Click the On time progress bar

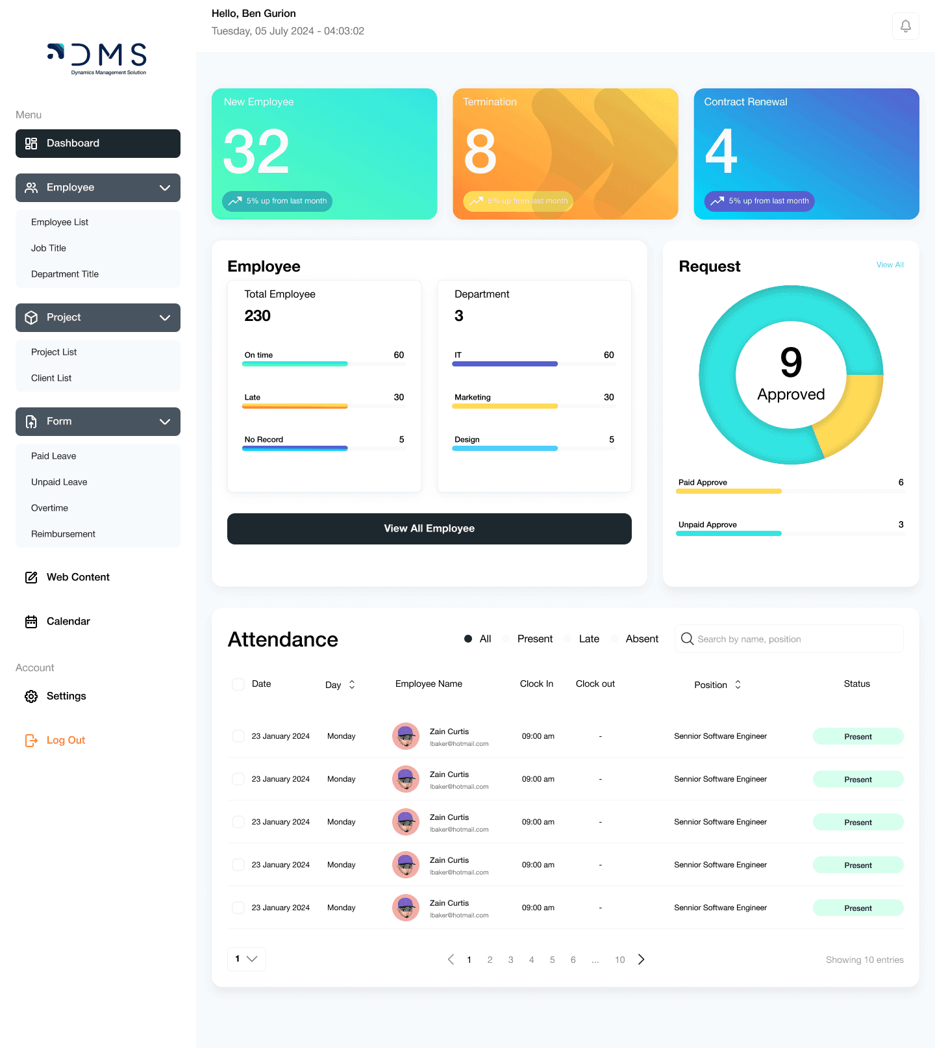click(324, 364)
